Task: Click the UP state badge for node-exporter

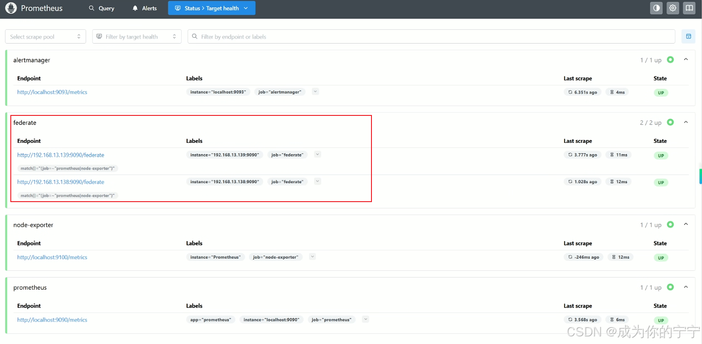Action: [661, 258]
